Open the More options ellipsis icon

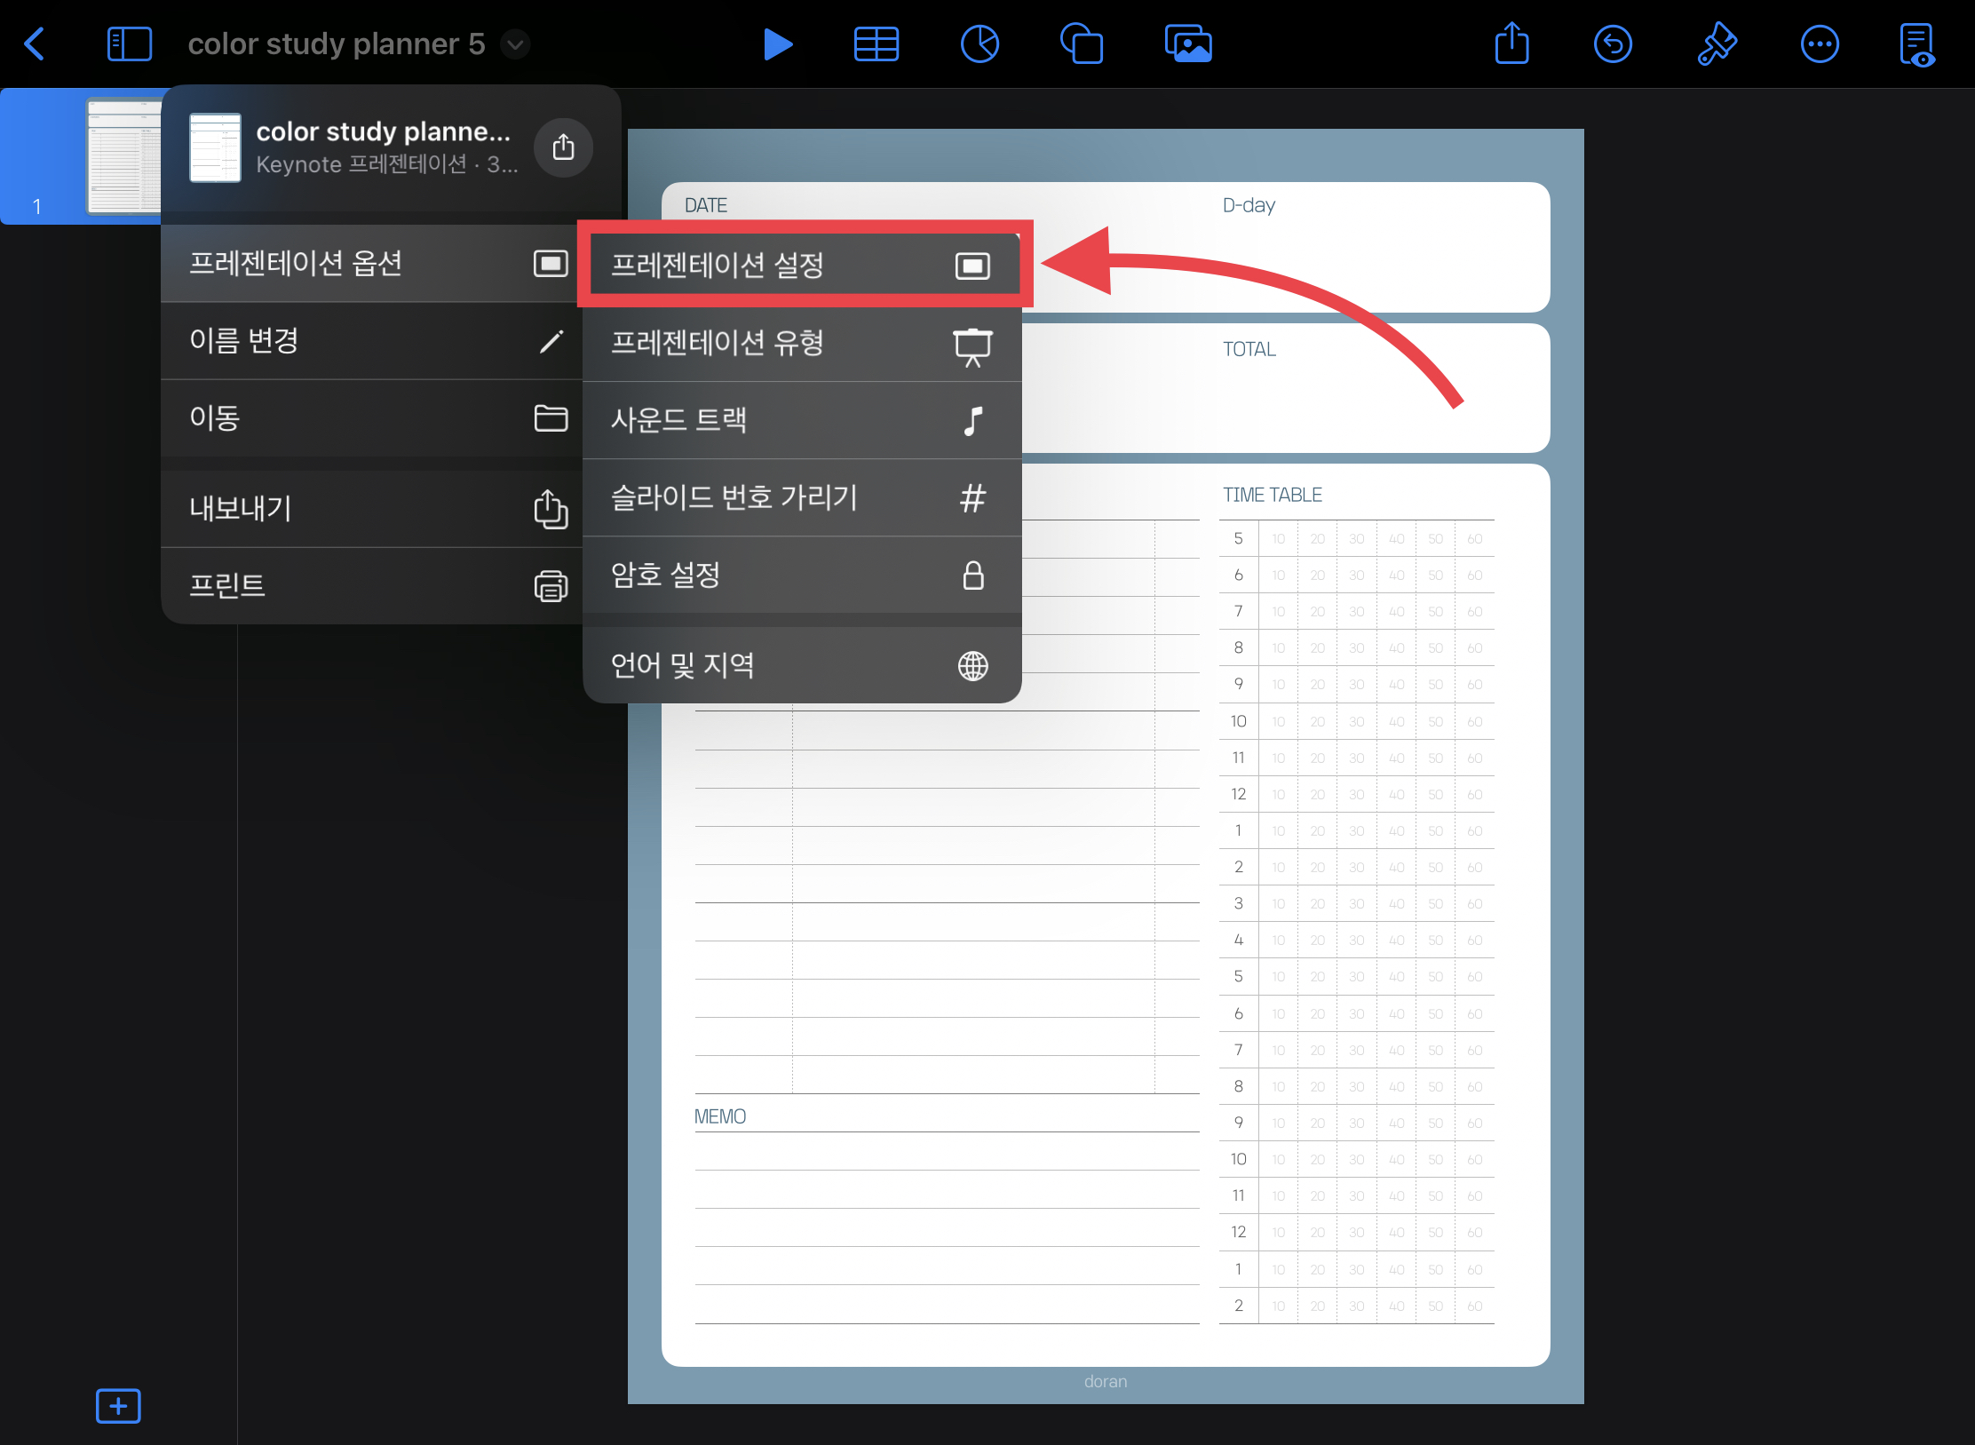1819,44
